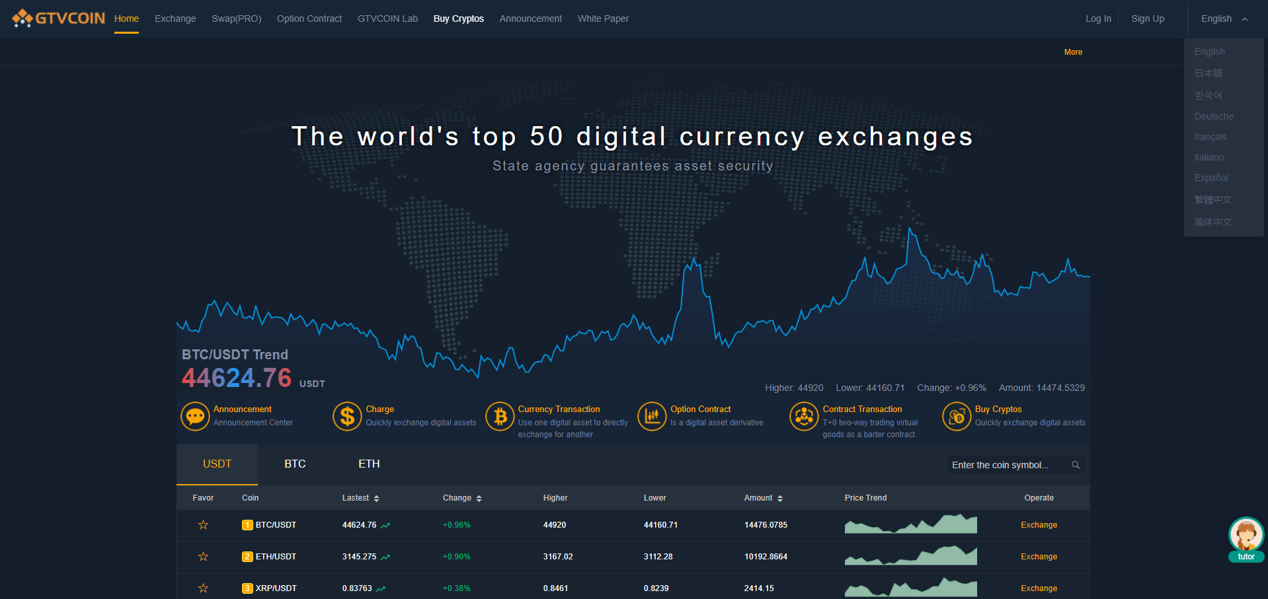The image size is (1268, 599).
Task: Click Exchange for XRP/USDT row
Action: click(x=1039, y=588)
